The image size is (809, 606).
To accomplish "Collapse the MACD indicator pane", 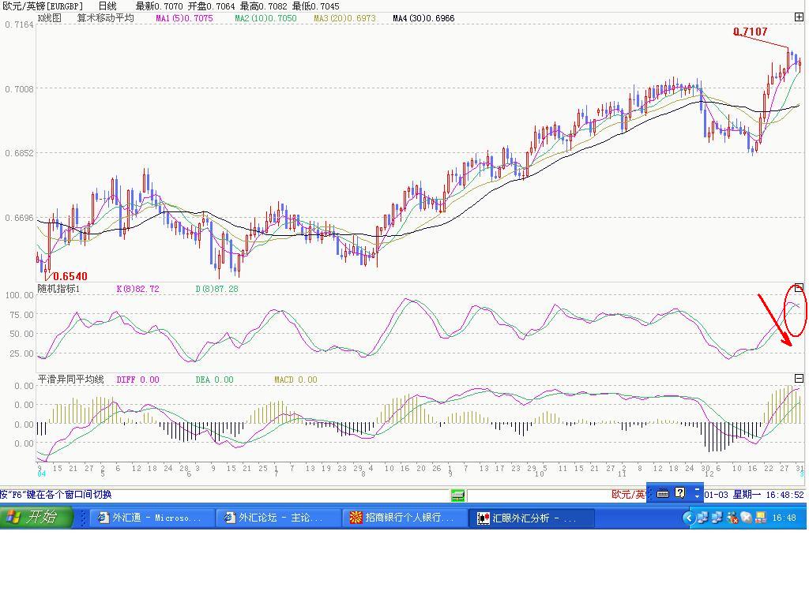I will tap(799, 379).
